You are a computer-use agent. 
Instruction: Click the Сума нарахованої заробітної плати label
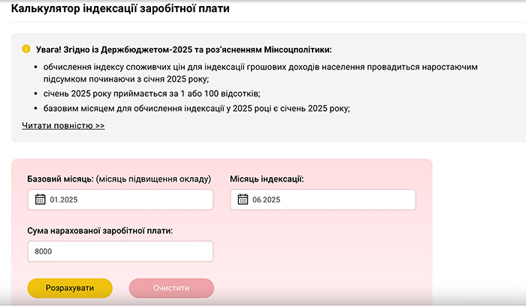(100, 231)
